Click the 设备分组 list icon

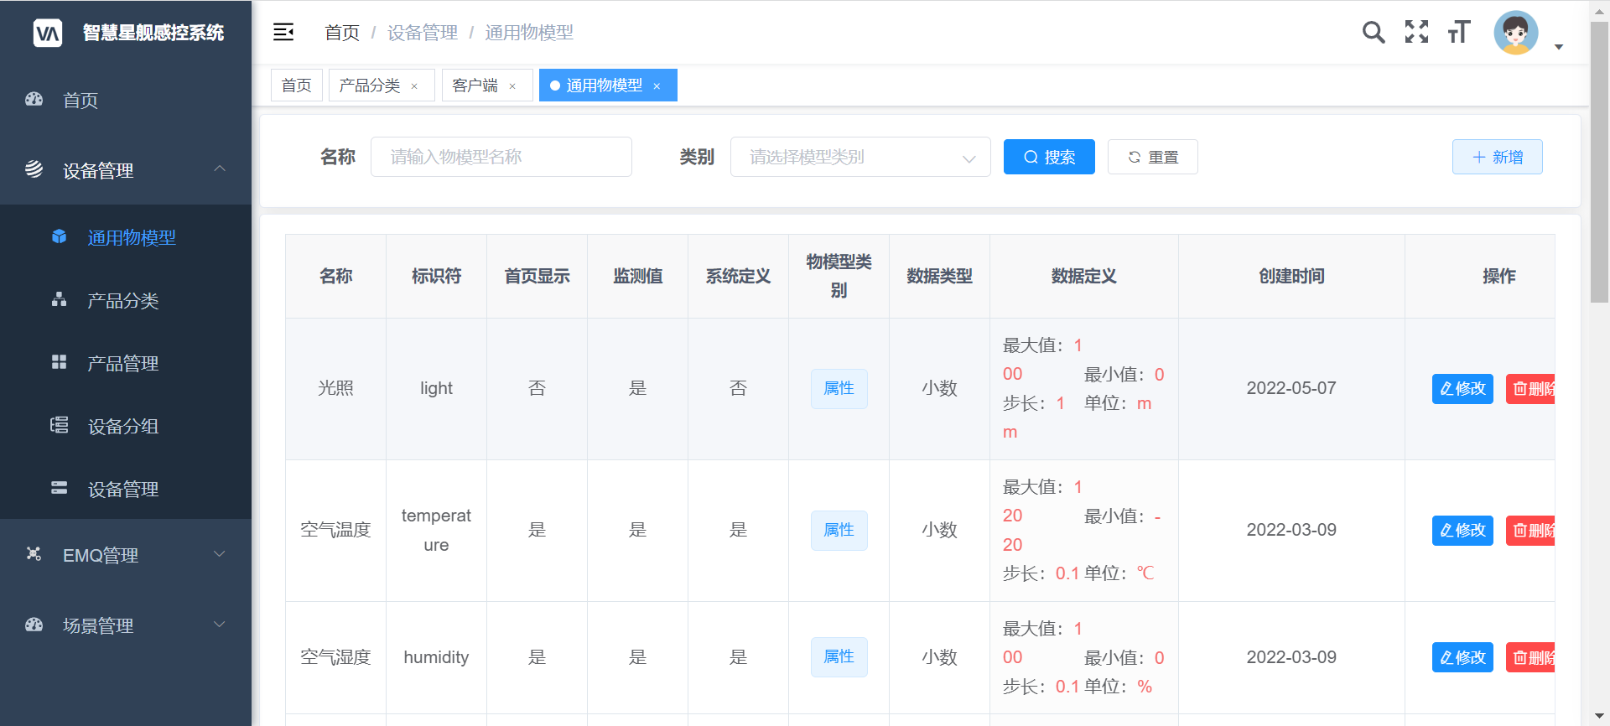tap(59, 425)
